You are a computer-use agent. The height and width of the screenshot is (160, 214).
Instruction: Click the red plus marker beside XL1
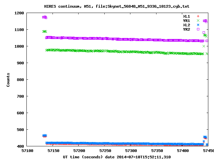pyautogui.click(x=198, y=16)
